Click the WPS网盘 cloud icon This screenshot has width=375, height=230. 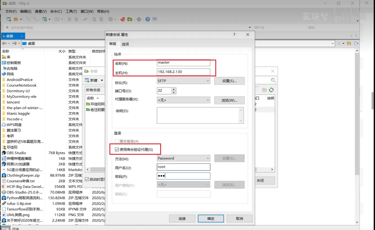pyautogui.click(x=4, y=125)
